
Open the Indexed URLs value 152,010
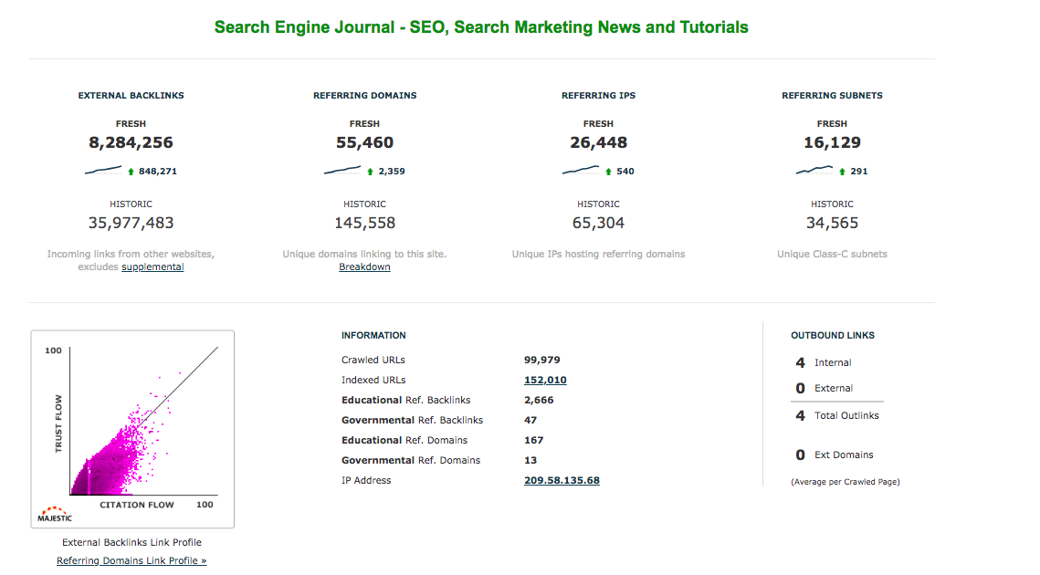(x=545, y=380)
